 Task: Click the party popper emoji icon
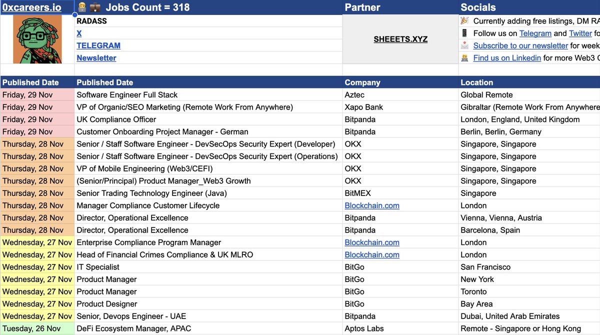(x=464, y=20)
